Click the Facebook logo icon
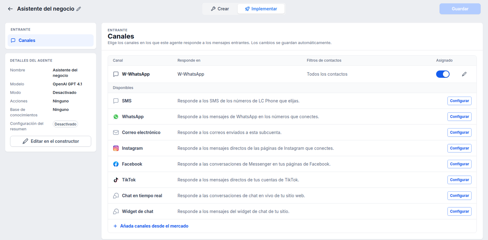The height and width of the screenshot is (240, 488). coord(116,164)
